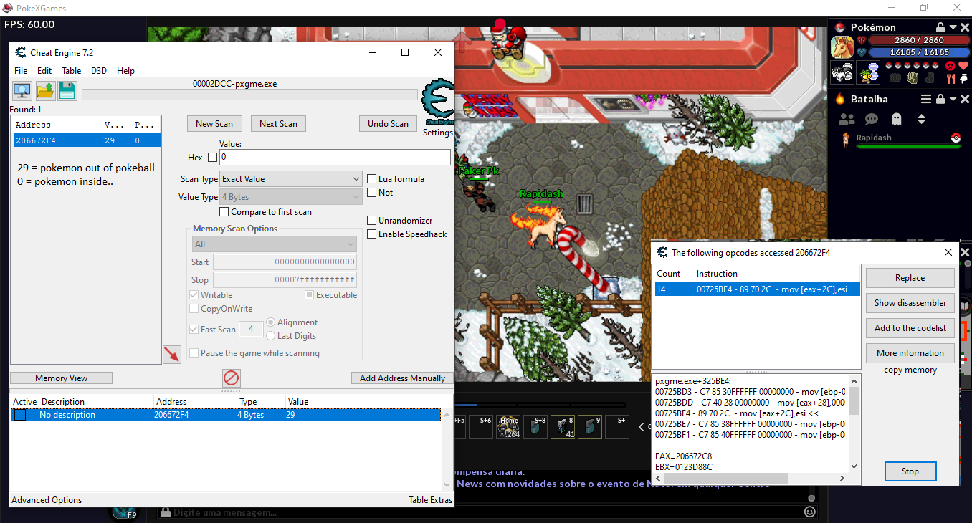Open the Table menu
972x523 pixels.
[x=72, y=71]
